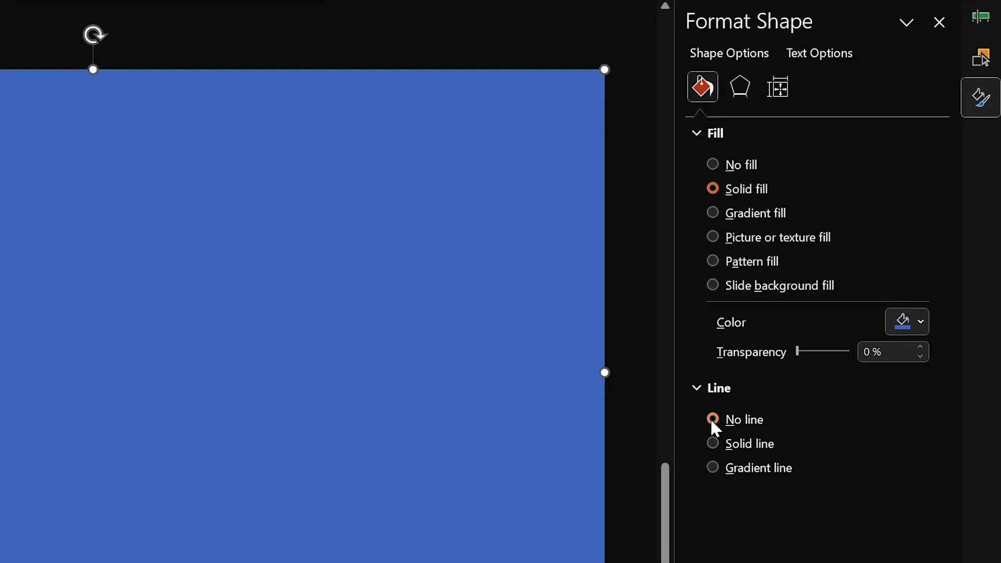Switch to Text Options tab
The width and height of the screenshot is (1001, 563).
pyautogui.click(x=819, y=53)
